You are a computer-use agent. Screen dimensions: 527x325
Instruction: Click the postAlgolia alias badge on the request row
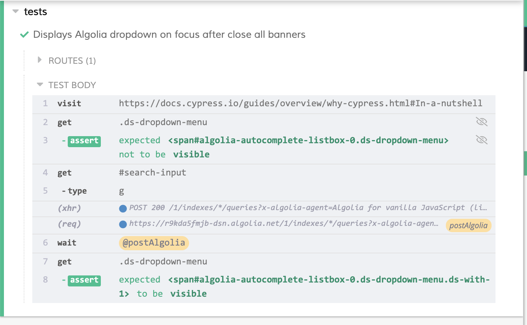click(x=468, y=225)
